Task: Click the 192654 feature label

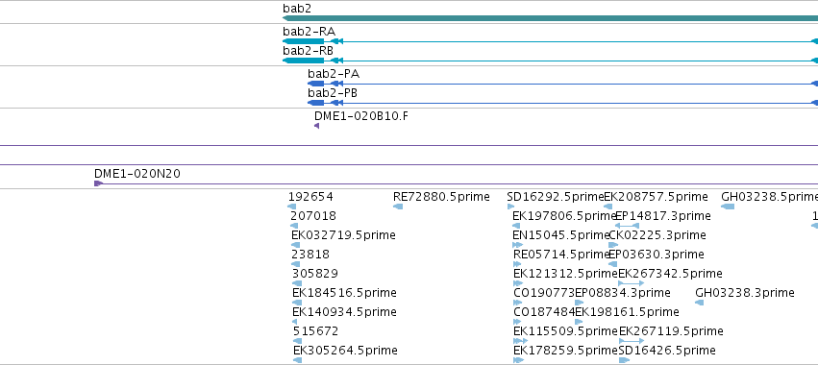Action: tap(310, 197)
